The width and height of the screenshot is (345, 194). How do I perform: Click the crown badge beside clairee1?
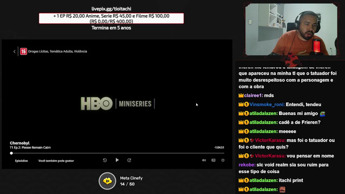tap(241, 95)
